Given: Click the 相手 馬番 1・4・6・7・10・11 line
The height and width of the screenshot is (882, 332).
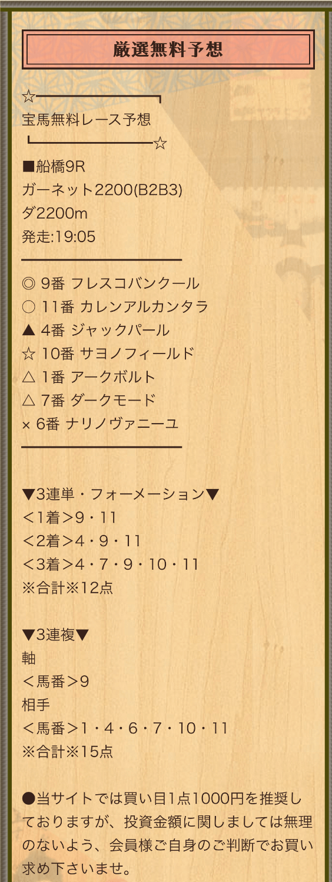Looking at the screenshot, I should [x=125, y=728].
